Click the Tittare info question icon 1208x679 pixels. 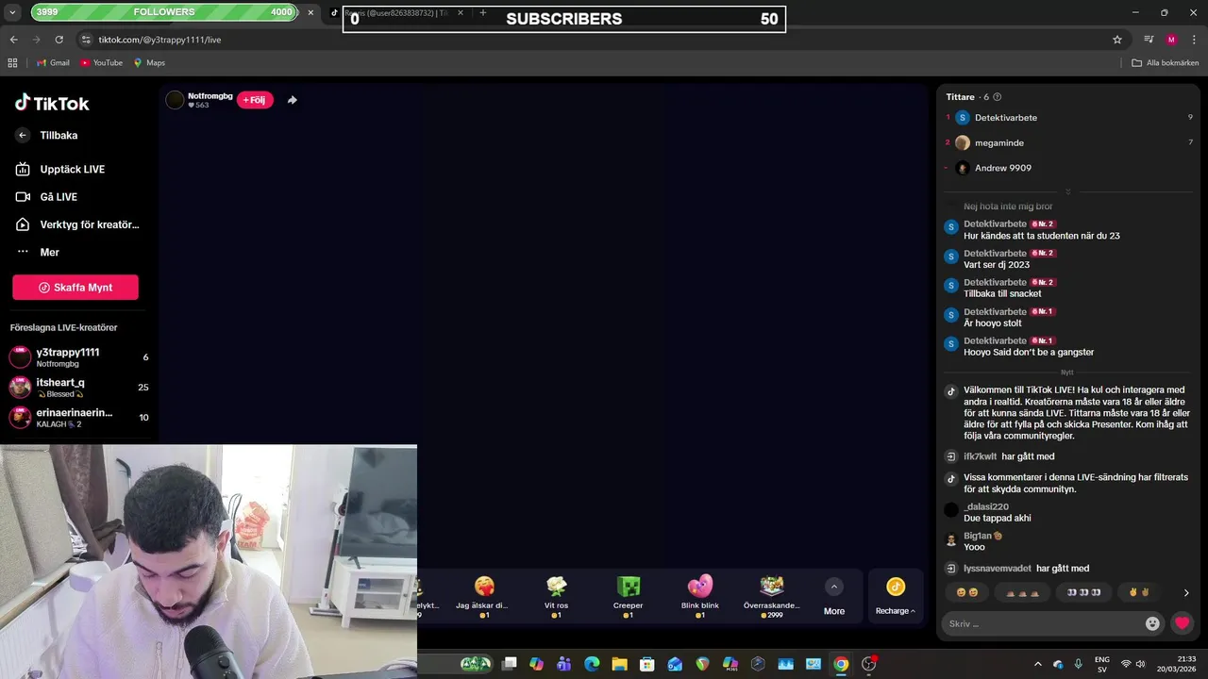pos(998,97)
